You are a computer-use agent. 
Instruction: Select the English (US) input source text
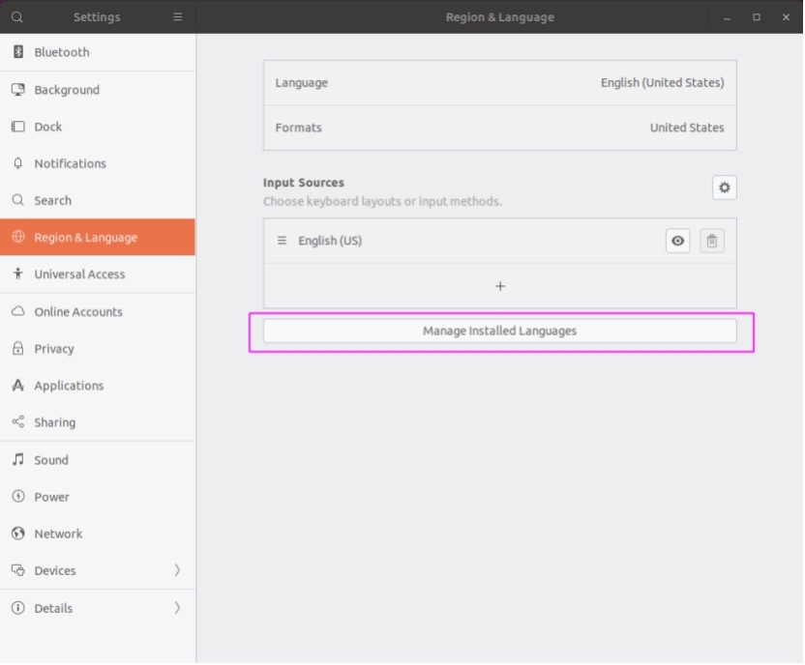[330, 241]
